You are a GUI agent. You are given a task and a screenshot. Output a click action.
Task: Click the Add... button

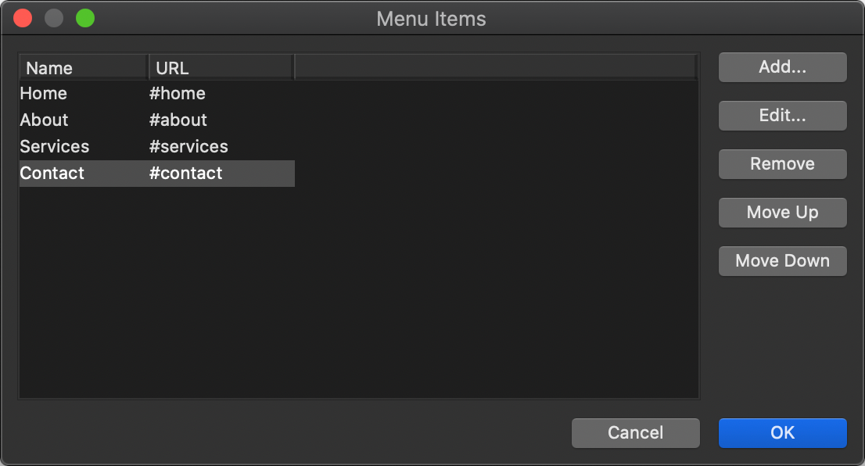[782, 67]
